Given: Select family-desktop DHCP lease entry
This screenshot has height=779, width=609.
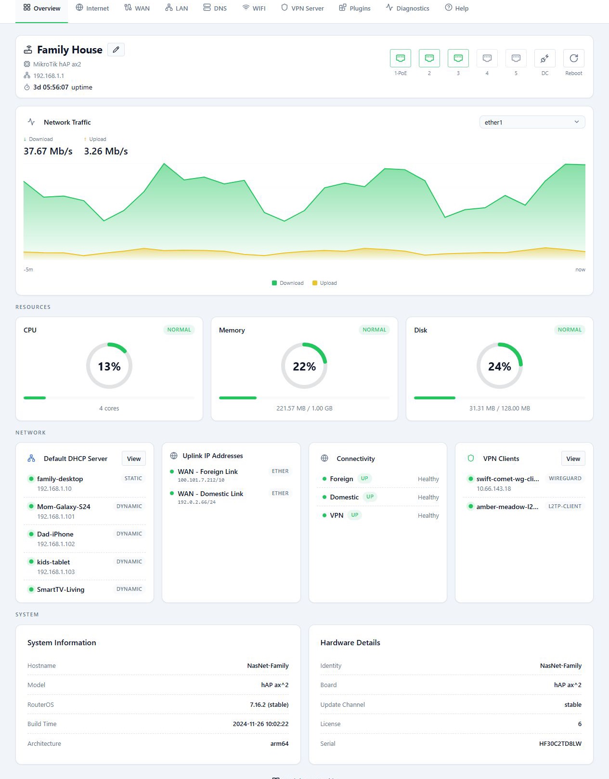Looking at the screenshot, I should tap(85, 484).
